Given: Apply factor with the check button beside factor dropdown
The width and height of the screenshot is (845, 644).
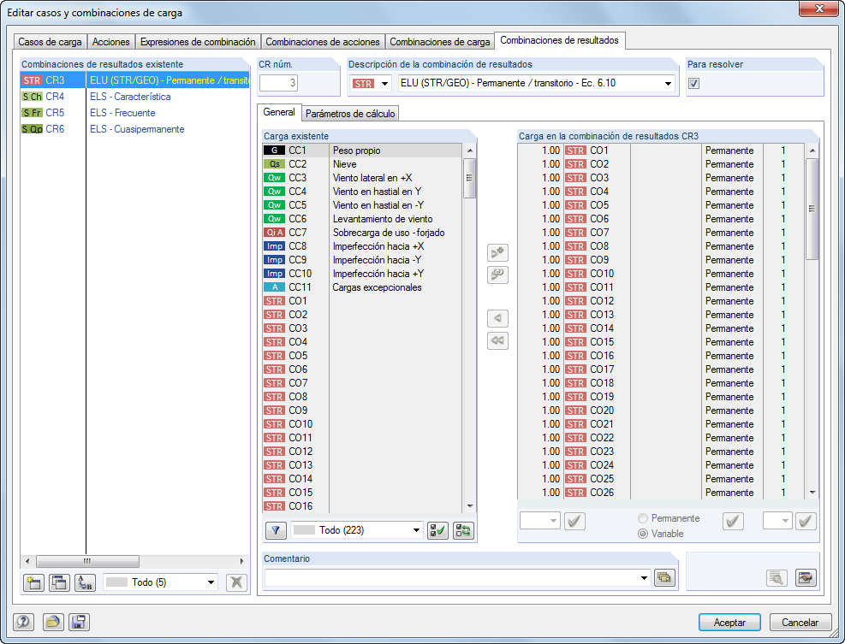Looking at the screenshot, I should click(574, 521).
